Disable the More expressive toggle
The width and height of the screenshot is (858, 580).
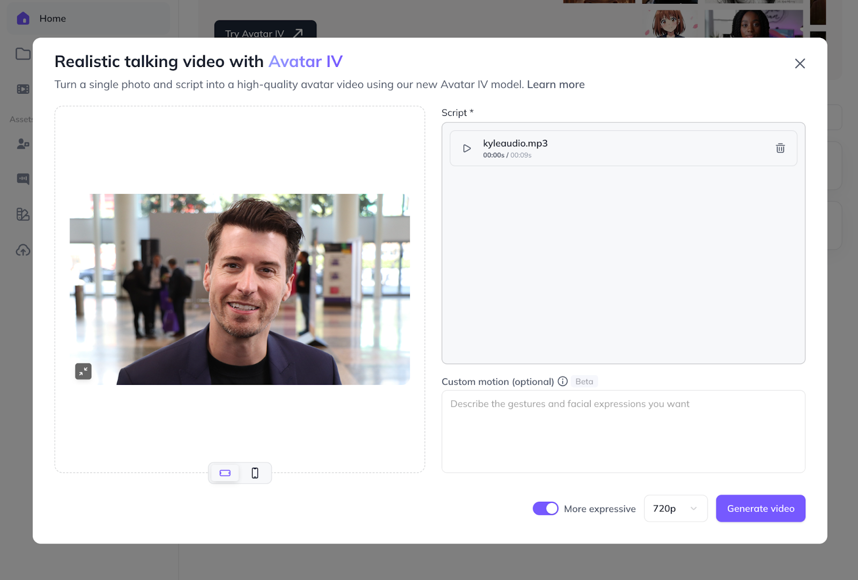545,508
